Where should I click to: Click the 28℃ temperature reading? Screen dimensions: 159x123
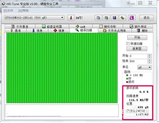click(x=79, y=18)
